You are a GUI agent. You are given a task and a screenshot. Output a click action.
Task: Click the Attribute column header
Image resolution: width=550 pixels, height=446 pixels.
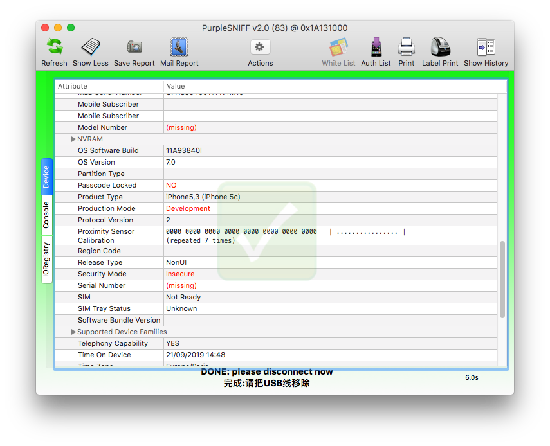pos(109,86)
